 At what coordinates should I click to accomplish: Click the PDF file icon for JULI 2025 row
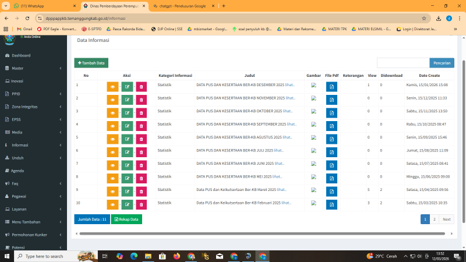[331, 151]
